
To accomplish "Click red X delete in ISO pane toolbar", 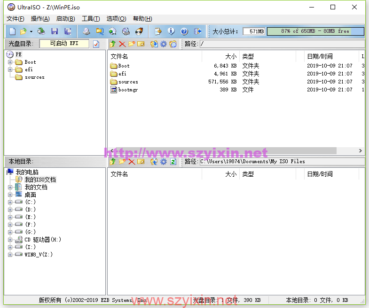I will (122, 44).
